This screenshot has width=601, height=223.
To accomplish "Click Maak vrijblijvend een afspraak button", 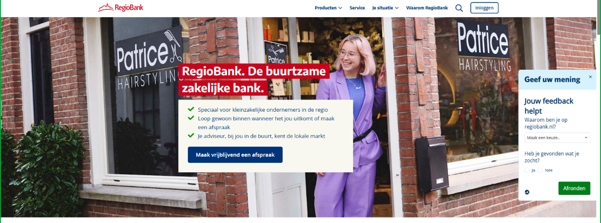I will point(235,155).
